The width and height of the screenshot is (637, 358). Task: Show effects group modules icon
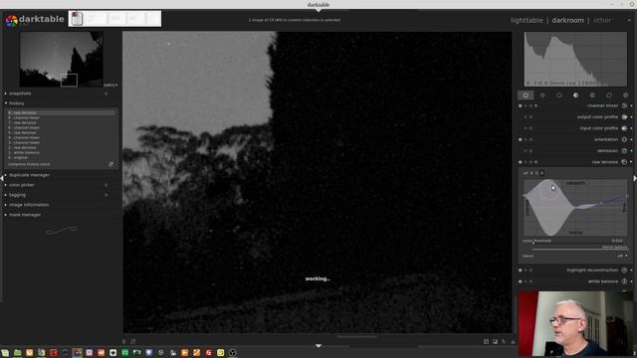point(626,95)
